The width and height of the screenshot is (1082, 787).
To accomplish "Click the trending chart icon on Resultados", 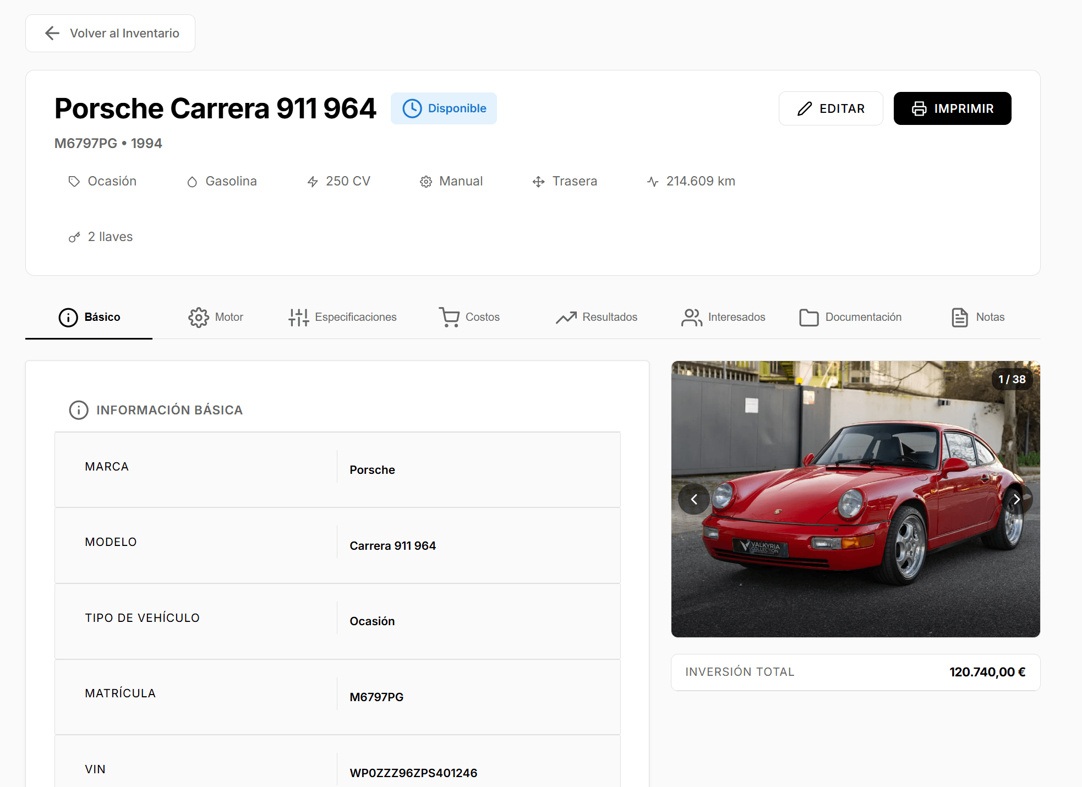I will 566,318.
